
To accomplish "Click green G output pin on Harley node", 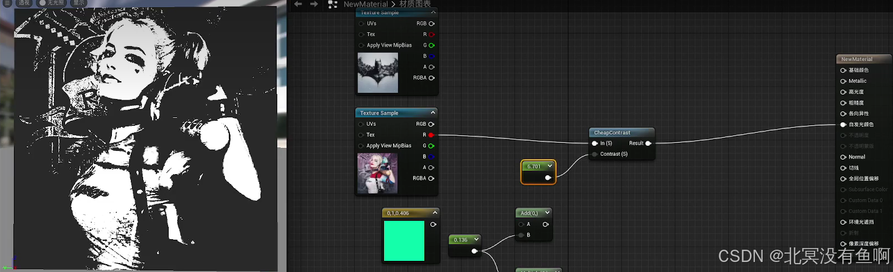I will click(x=431, y=146).
